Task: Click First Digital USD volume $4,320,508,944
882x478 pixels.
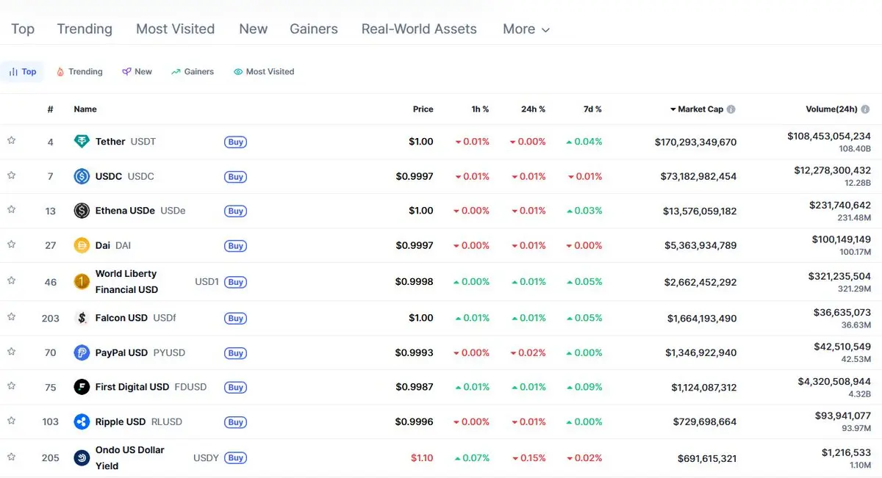Action: coord(834,382)
